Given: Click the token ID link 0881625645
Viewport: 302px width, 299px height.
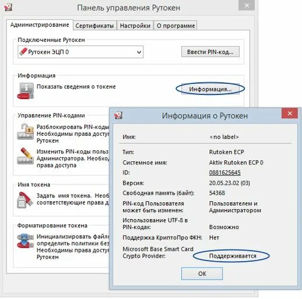Looking at the screenshot, I should [x=224, y=173].
